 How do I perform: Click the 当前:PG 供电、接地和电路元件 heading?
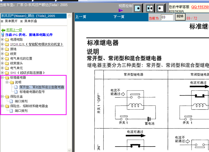click(29, 35)
